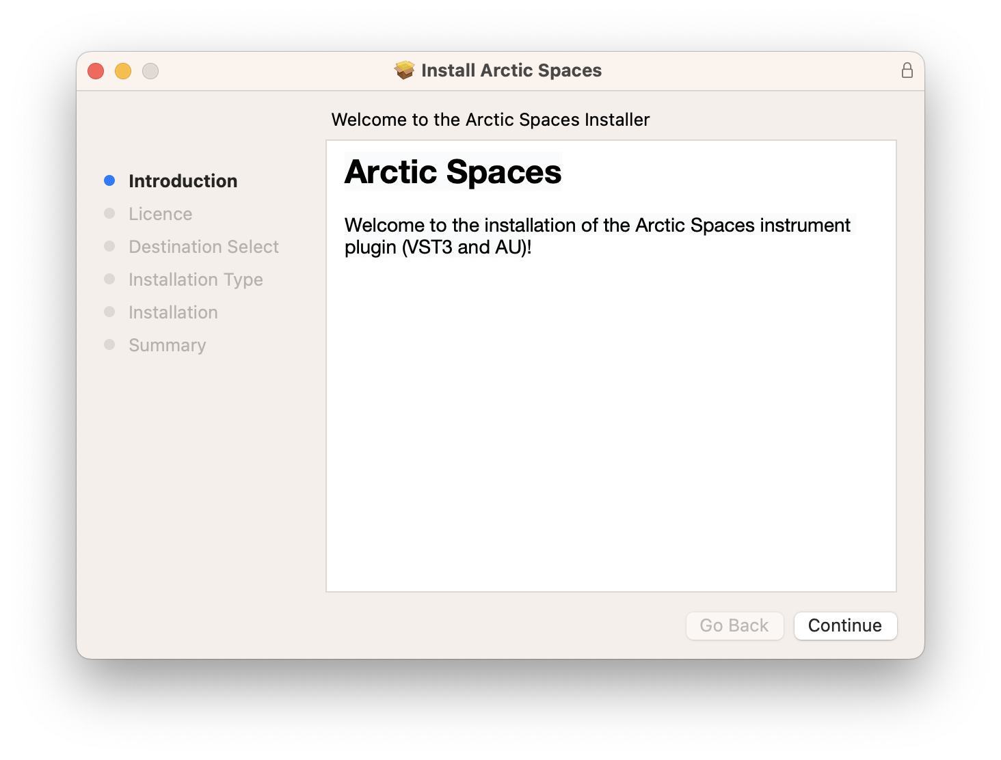Screen dimensions: 1001x760
Task: Click the grey bullet beside Summary
Action: pos(109,344)
